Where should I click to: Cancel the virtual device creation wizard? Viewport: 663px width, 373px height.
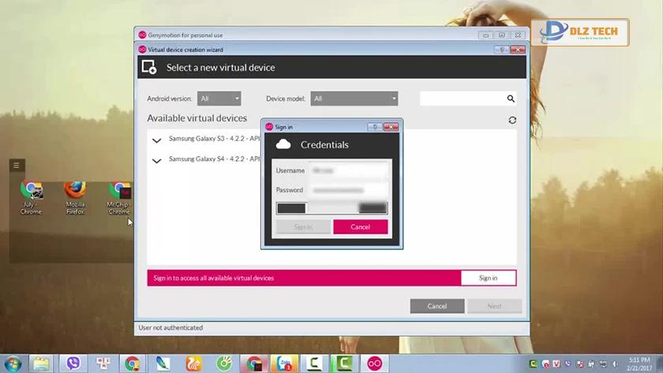pyautogui.click(x=437, y=306)
